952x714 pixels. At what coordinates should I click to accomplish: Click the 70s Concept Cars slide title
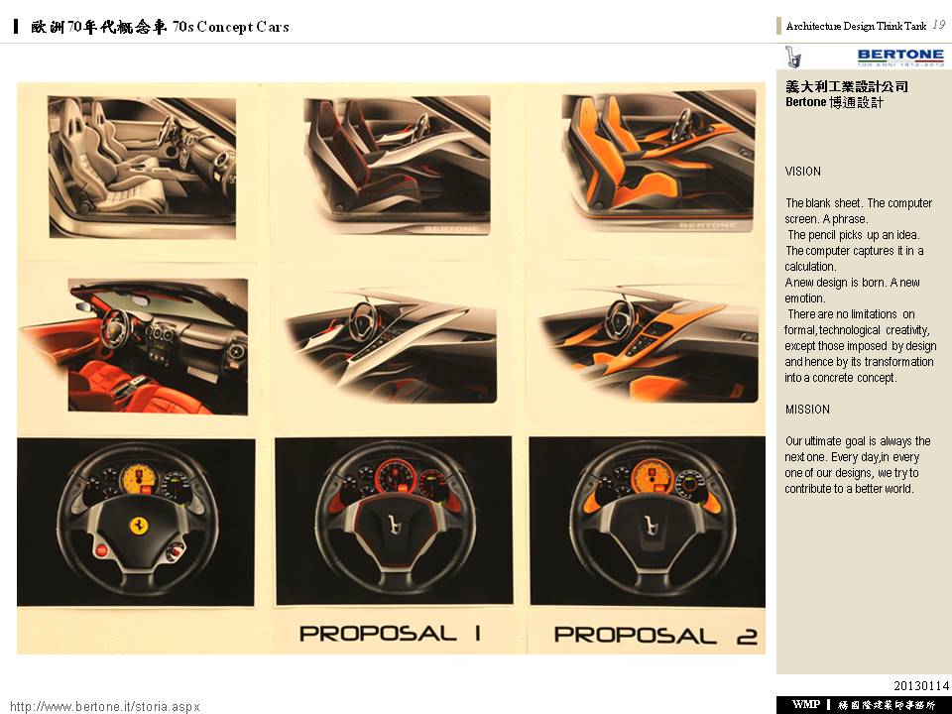161,27
